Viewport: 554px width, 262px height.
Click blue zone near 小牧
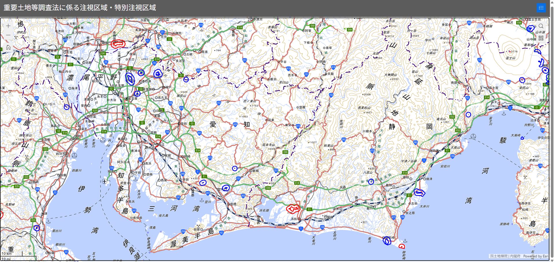[130, 78]
